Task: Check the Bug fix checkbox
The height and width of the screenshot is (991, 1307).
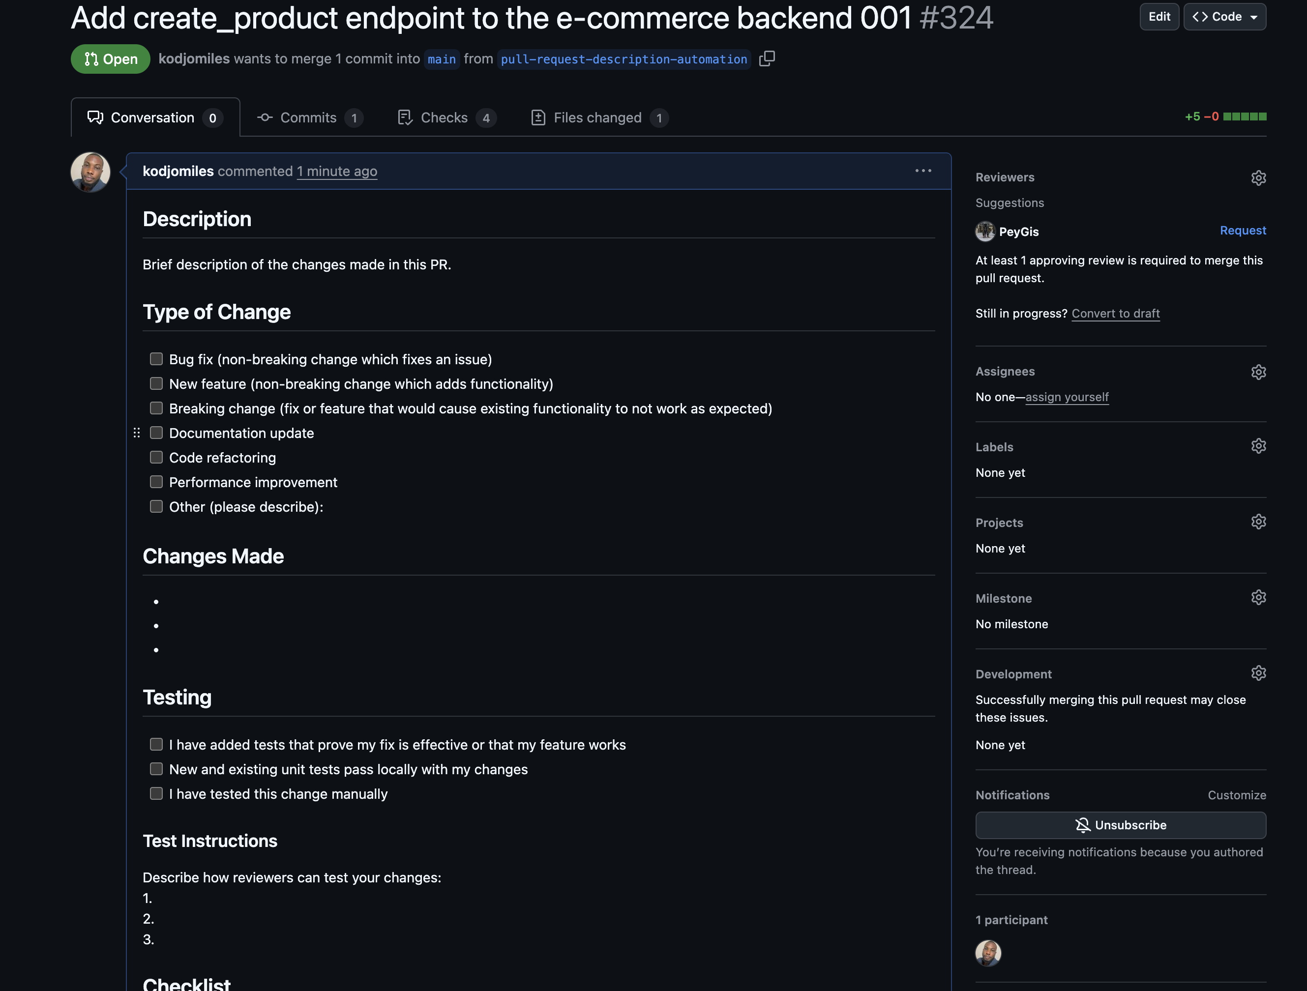Action: coord(156,359)
